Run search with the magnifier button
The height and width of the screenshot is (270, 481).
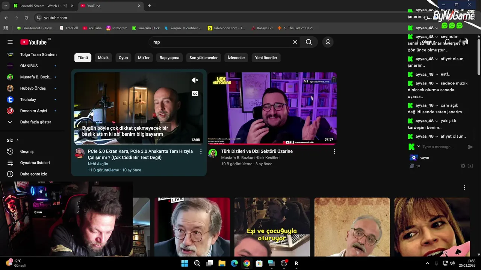click(309, 42)
